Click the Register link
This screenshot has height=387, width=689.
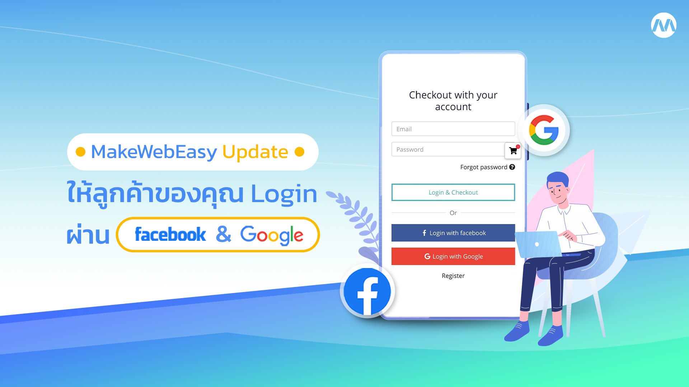coord(453,276)
